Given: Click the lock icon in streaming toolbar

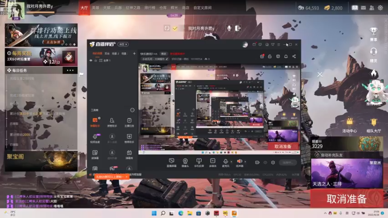Looking at the screenshot, I should pyautogui.click(x=270, y=56).
